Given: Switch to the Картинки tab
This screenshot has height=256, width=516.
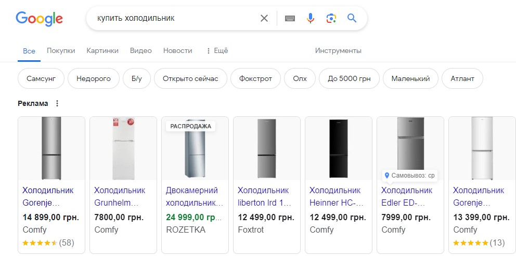Looking at the screenshot, I should 102,51.
